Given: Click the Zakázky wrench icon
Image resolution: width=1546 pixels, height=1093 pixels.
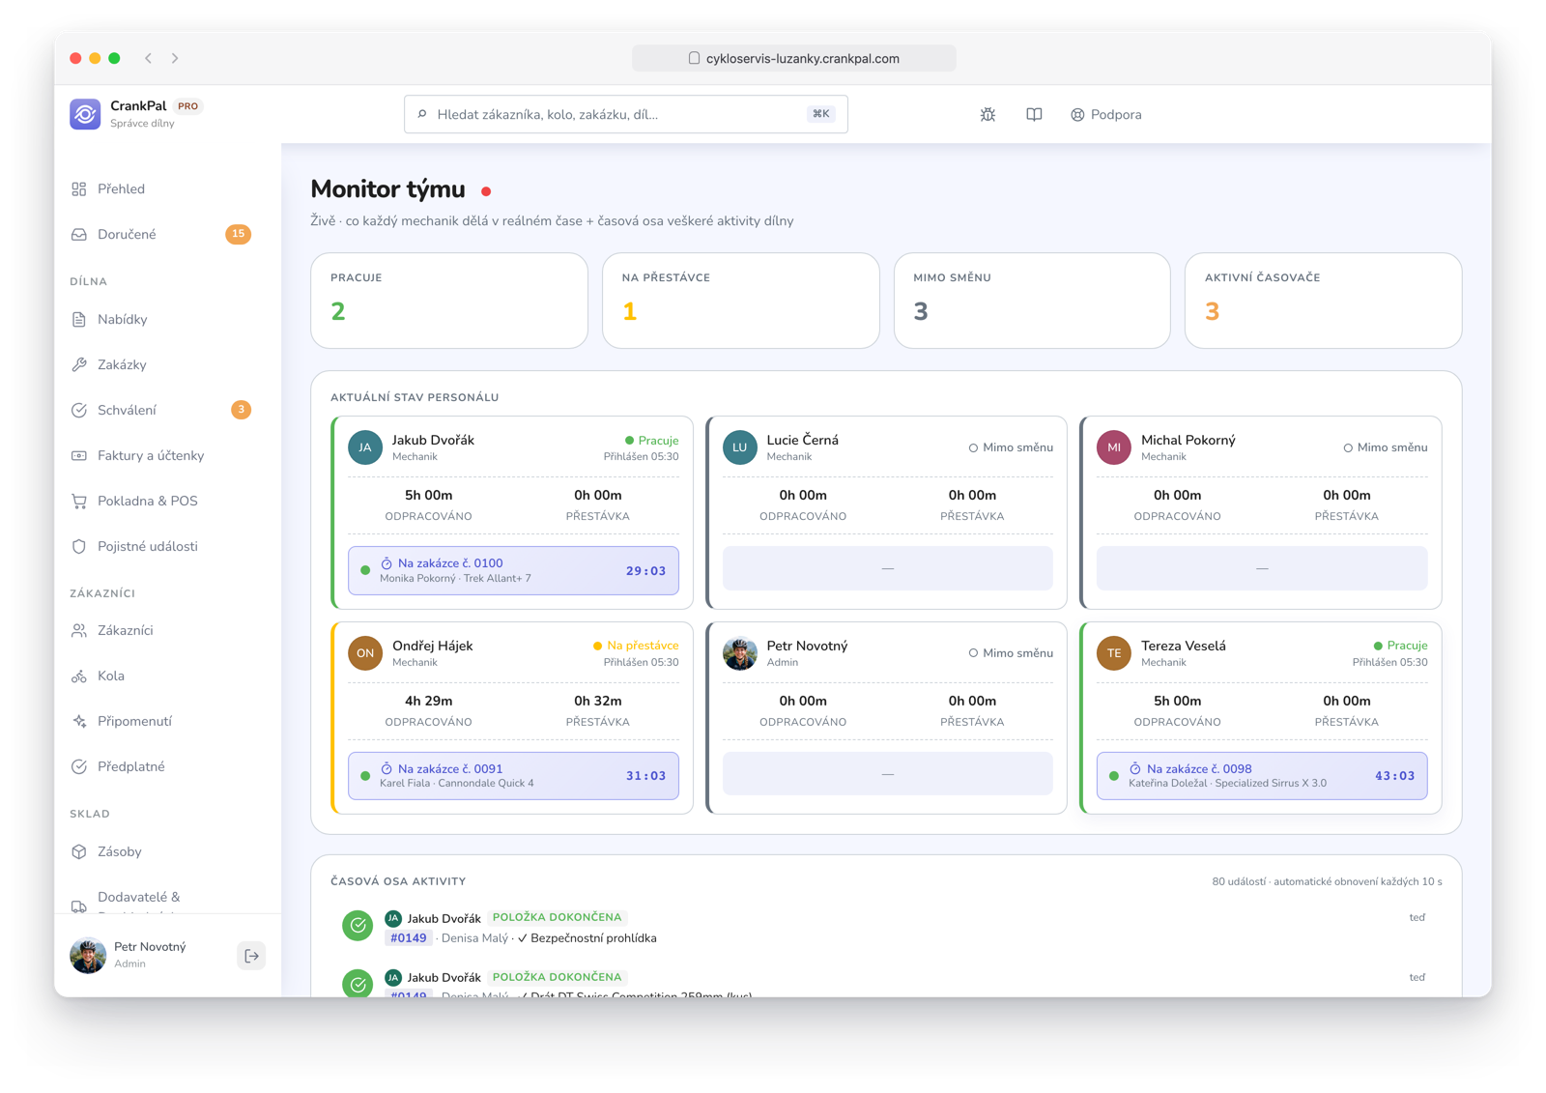Looking at the screenshot, I should point(79,365).
